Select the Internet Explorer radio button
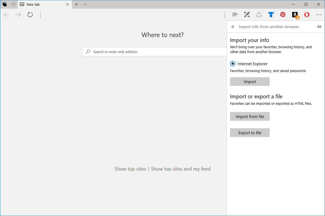 coord(232,63)
